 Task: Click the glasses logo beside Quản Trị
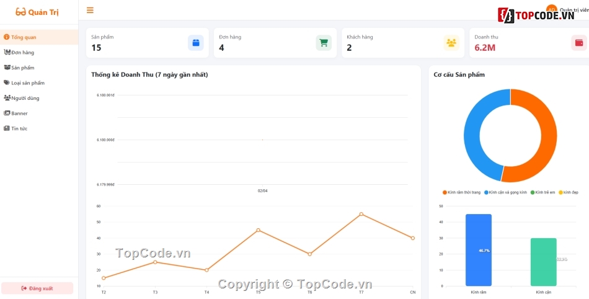20,12
